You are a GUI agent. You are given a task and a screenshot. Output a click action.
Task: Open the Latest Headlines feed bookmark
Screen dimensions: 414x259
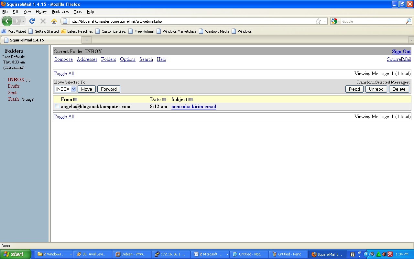point(77,31)
